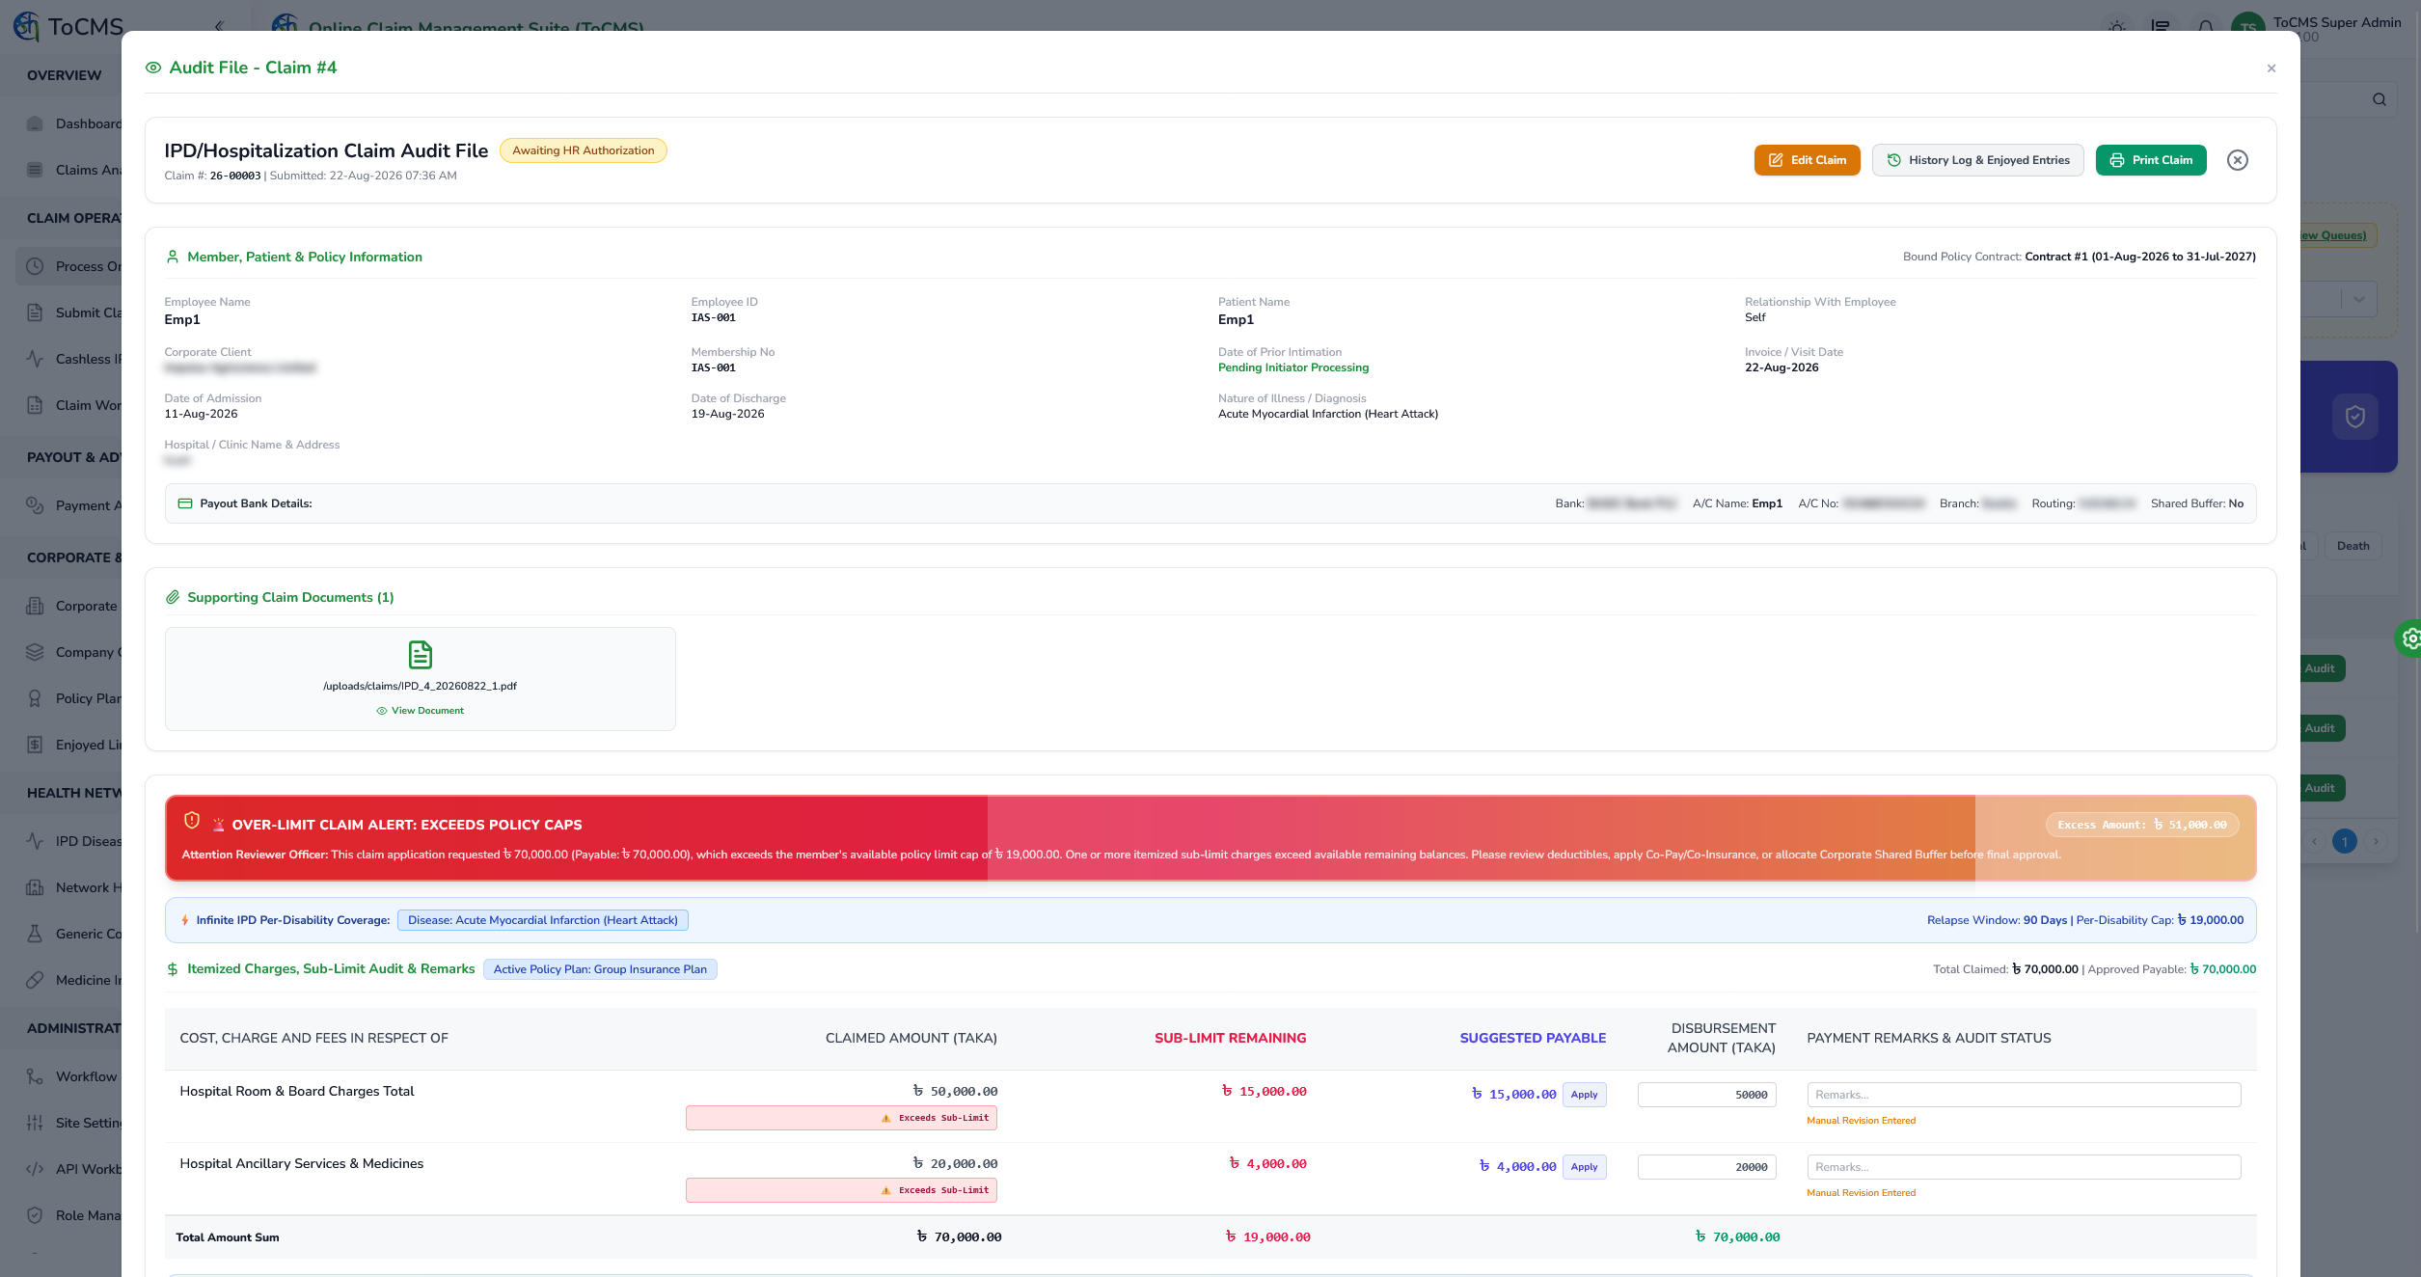This screenshot has width=2421, height=1277.
Task: Select Policy Plan in the sidebar
Action: tap(75, 698)
